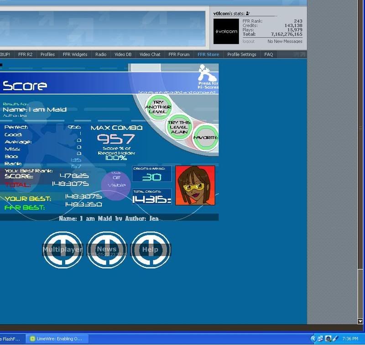This screenshot has height=345, width=365.
Task: Click the FFR Best score 1483350
Action: tap(83, 204)
